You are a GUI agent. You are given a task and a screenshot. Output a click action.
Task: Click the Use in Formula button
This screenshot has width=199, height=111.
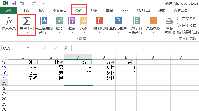188,25
